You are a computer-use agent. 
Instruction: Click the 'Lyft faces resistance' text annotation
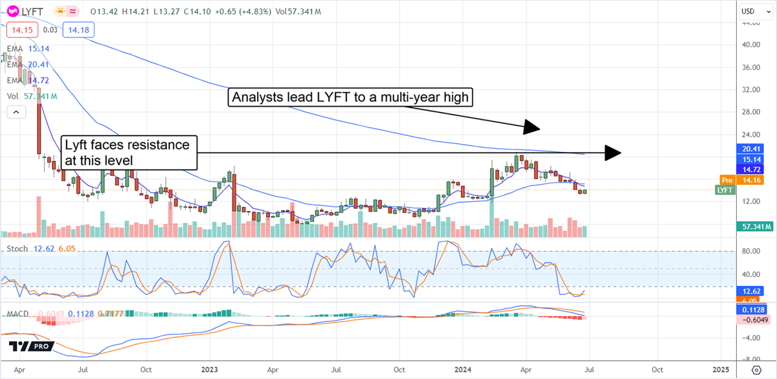127,152
